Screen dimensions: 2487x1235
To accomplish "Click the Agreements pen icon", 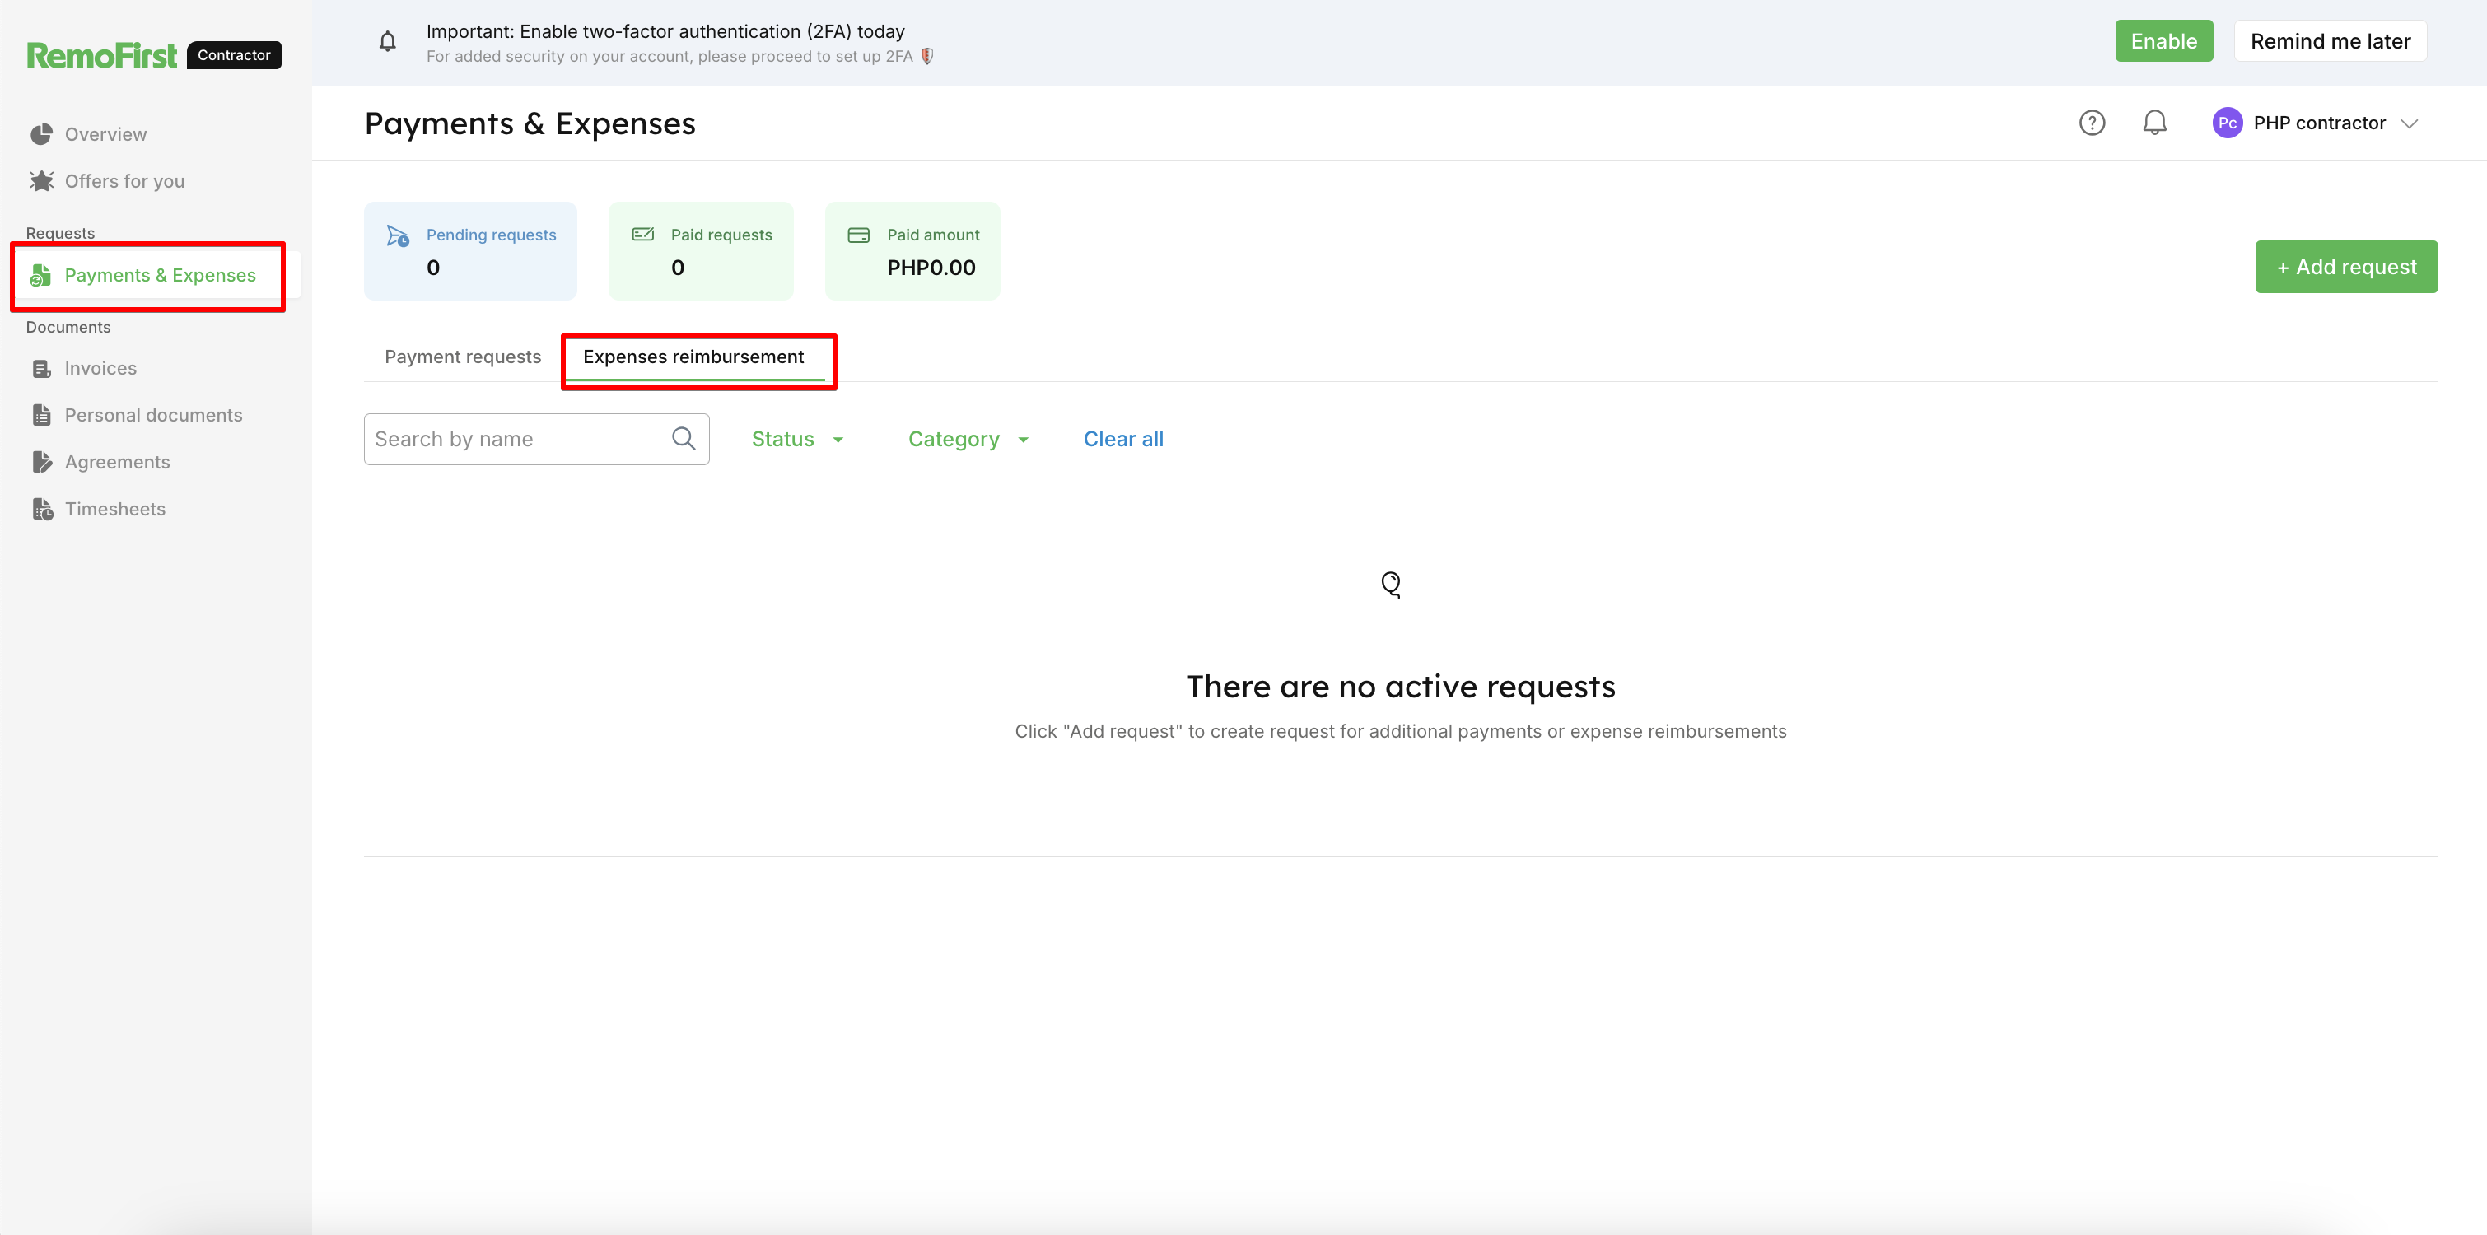I will point(41,462).
